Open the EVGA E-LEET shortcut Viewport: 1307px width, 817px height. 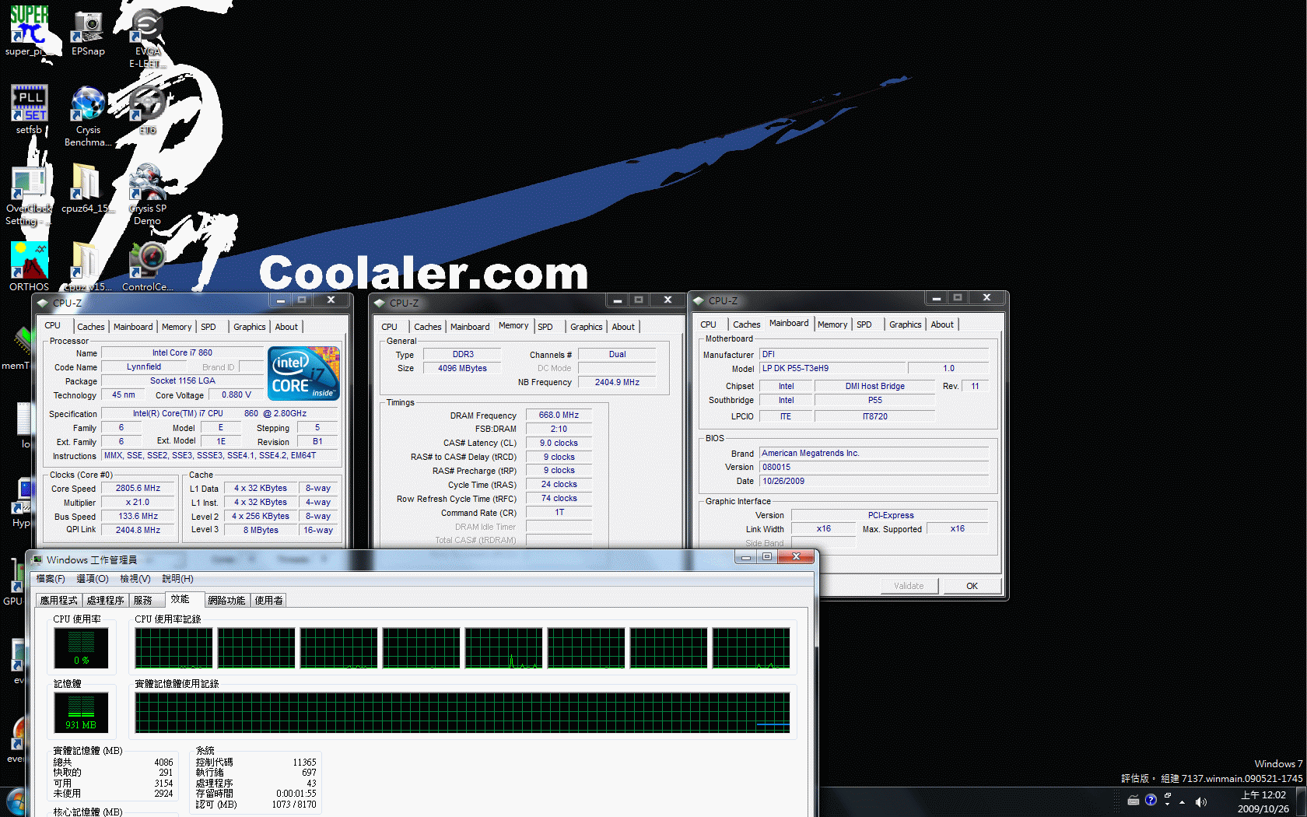pyautogui.click(x=146, y=39)
